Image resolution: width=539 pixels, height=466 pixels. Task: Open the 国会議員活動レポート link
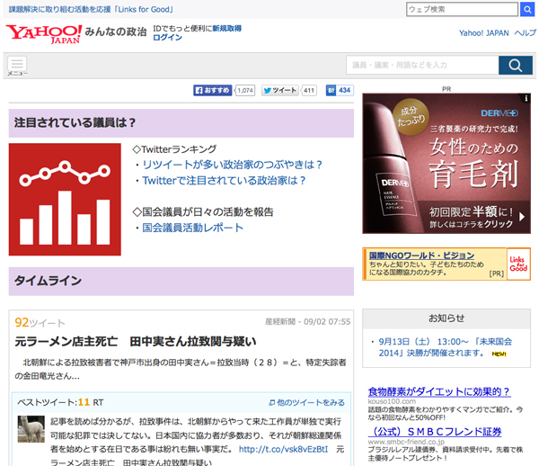[193, 228]
